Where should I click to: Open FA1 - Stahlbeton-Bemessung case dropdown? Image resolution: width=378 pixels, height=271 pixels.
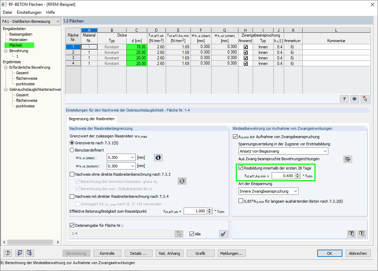58,21
